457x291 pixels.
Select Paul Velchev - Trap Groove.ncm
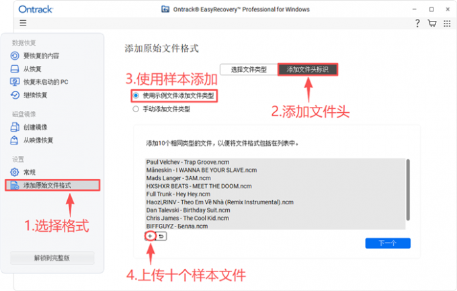(x=188, y=162)
